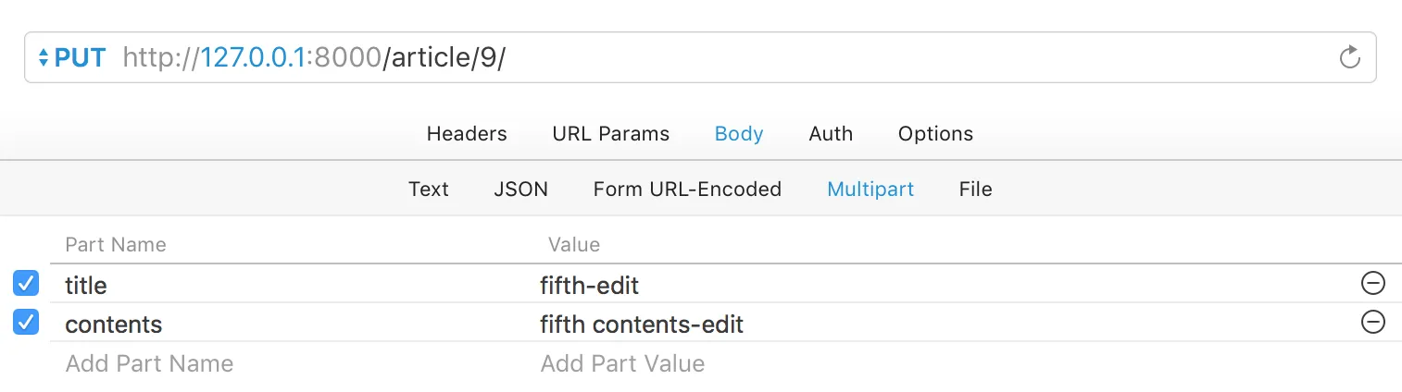
Task: Remove the title part row
Action: tap(1372, 284)
